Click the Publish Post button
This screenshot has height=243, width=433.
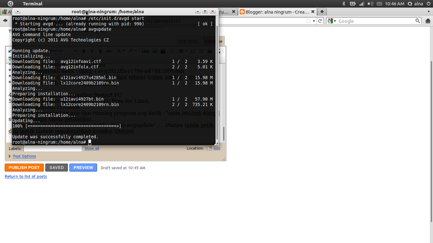24,167
